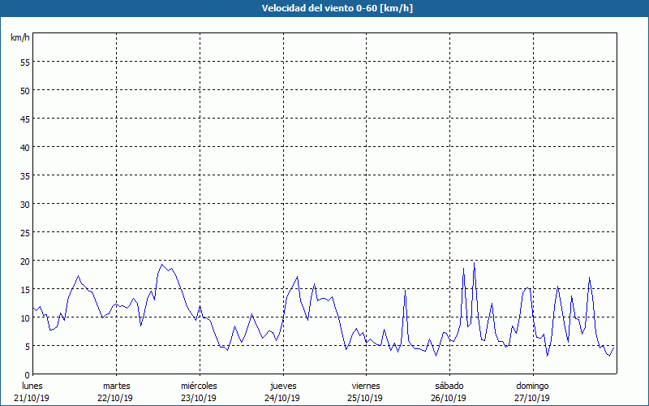Image resolution: width=649 pixels, height=406 pixels.
Task: Click the chart title 'Velocidad del viento 0-60 [km/h]'
Action: (337, 8)
